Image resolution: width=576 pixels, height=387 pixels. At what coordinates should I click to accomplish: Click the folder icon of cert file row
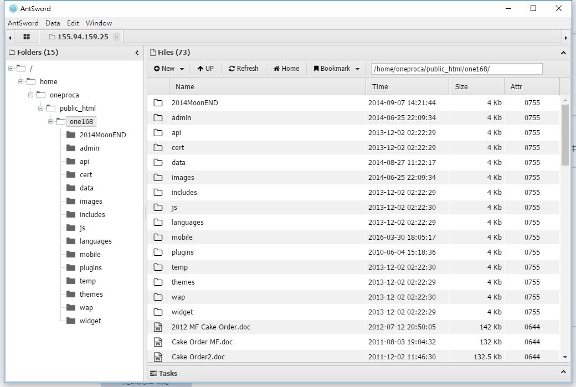pos(158,148)
